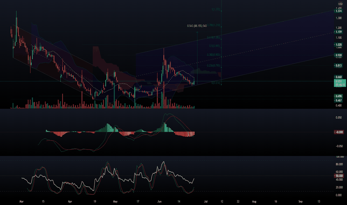Select the 0.5(0.993) Fibonacci level label
The height and width of the screenshot is (205, 347).
(x=215, y=46)
